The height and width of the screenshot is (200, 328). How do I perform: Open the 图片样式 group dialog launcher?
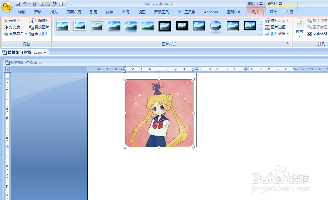point(288,43)
